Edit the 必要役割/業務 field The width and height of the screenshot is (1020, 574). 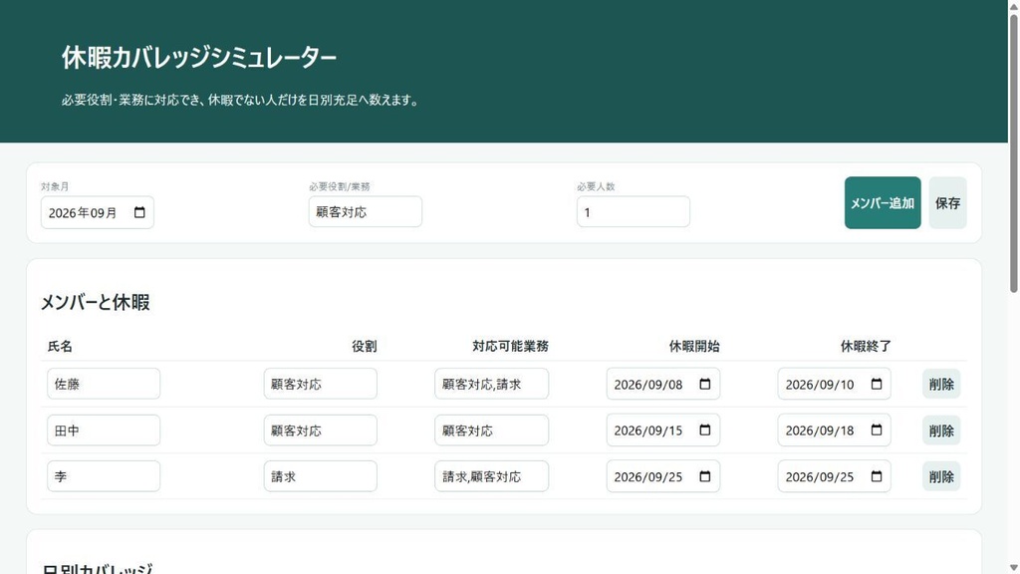[x=365, y=212]
